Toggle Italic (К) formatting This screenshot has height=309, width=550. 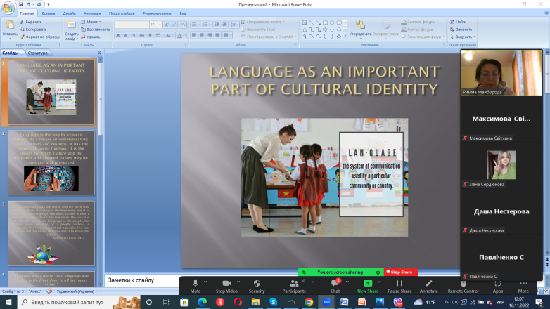[x=126, y=35]
